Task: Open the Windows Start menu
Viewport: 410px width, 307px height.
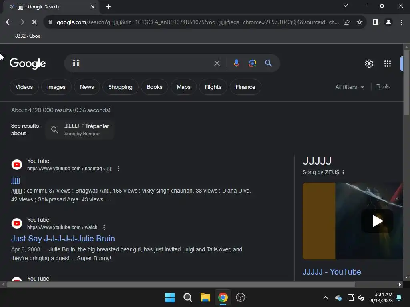Action: point(170,297)
